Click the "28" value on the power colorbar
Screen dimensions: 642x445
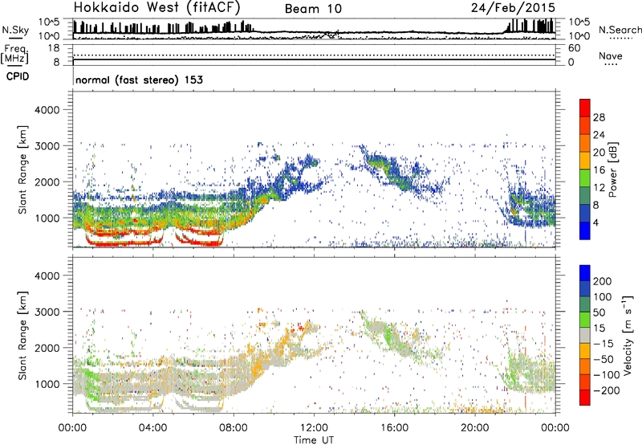(599, 117)
